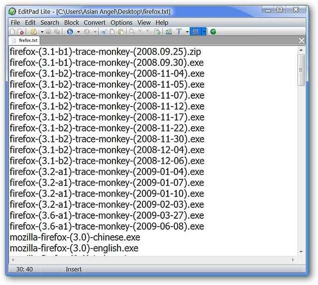Save file with the floppy disk icon
The image size is (318, 285).
pos(48,32)
